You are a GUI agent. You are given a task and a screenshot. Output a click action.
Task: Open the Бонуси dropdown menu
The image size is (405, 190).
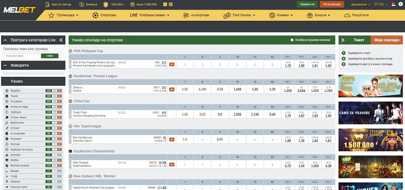click(x=318, y=15)
